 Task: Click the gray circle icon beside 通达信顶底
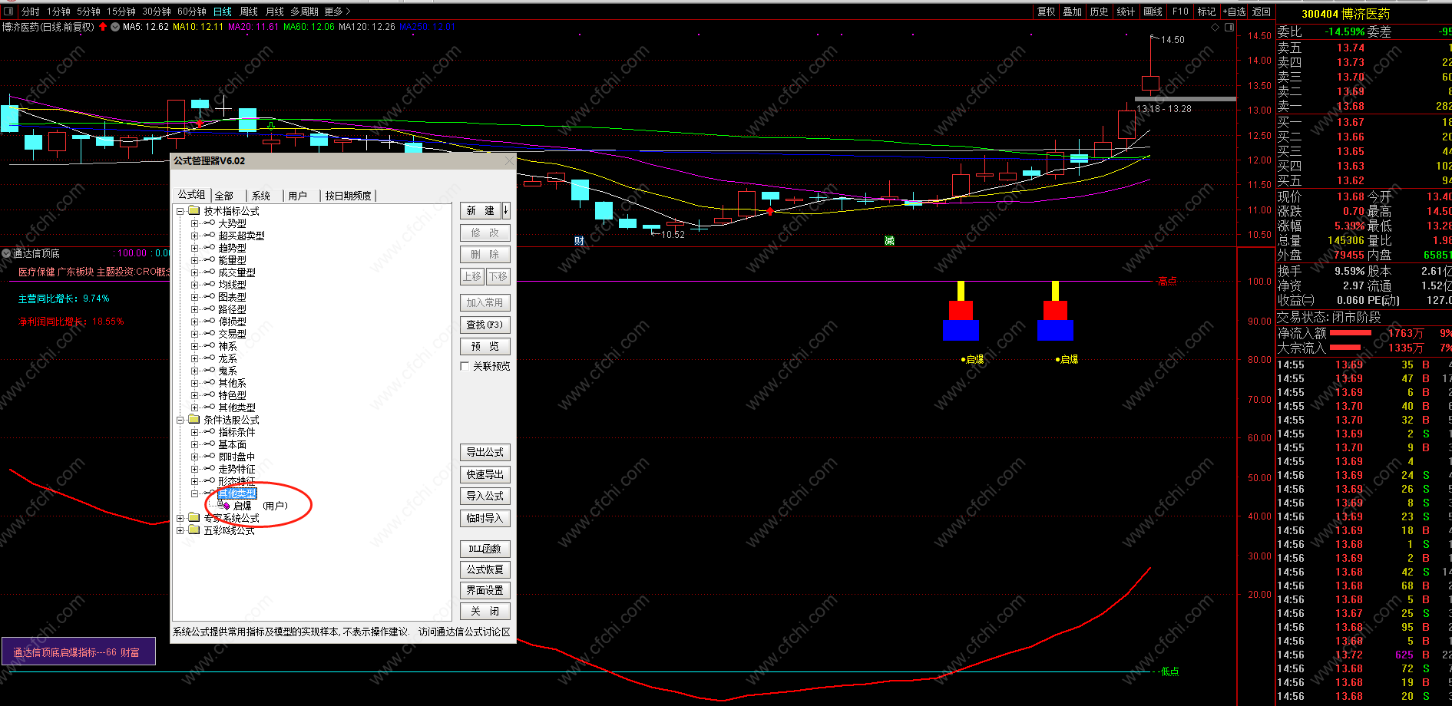(6, 253)
